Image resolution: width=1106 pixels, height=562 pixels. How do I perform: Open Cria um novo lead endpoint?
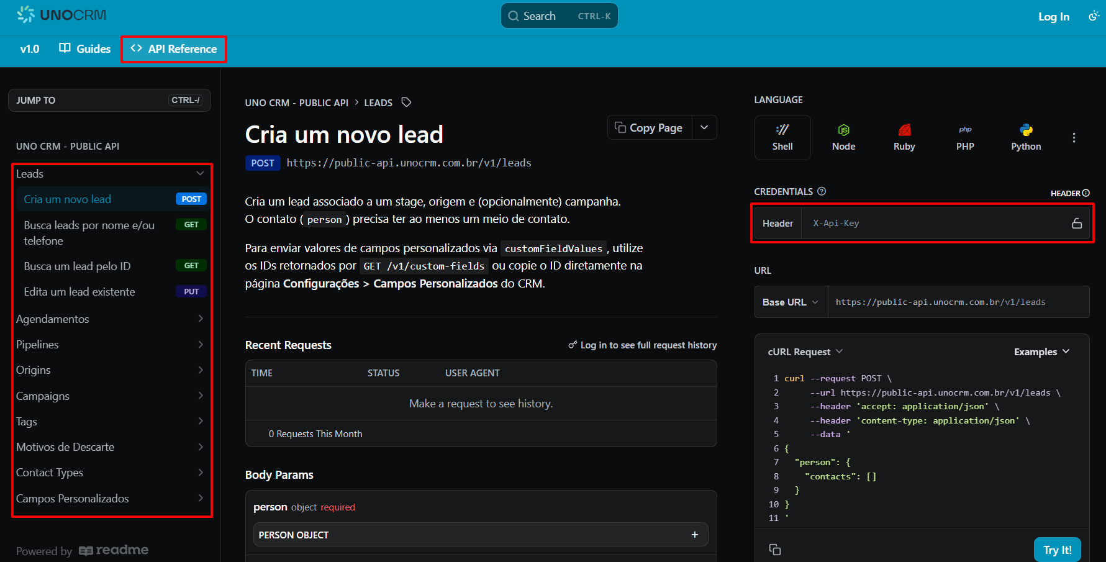(112, 199)
